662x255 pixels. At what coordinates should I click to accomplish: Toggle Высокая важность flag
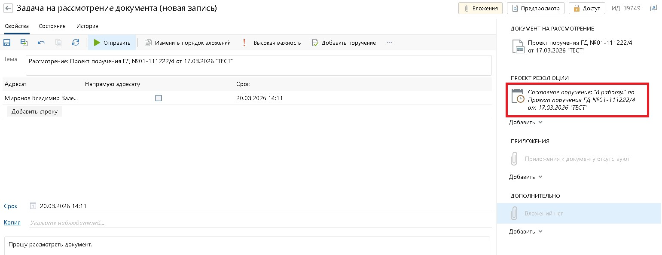[x=272, y=43]
